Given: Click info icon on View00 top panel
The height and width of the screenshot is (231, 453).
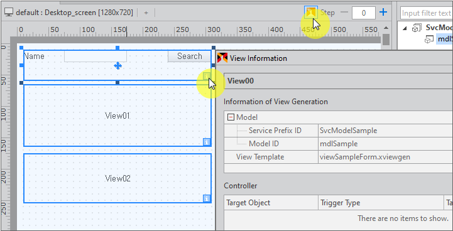Looking at the screenshot, I should click(x=206, y=76).
